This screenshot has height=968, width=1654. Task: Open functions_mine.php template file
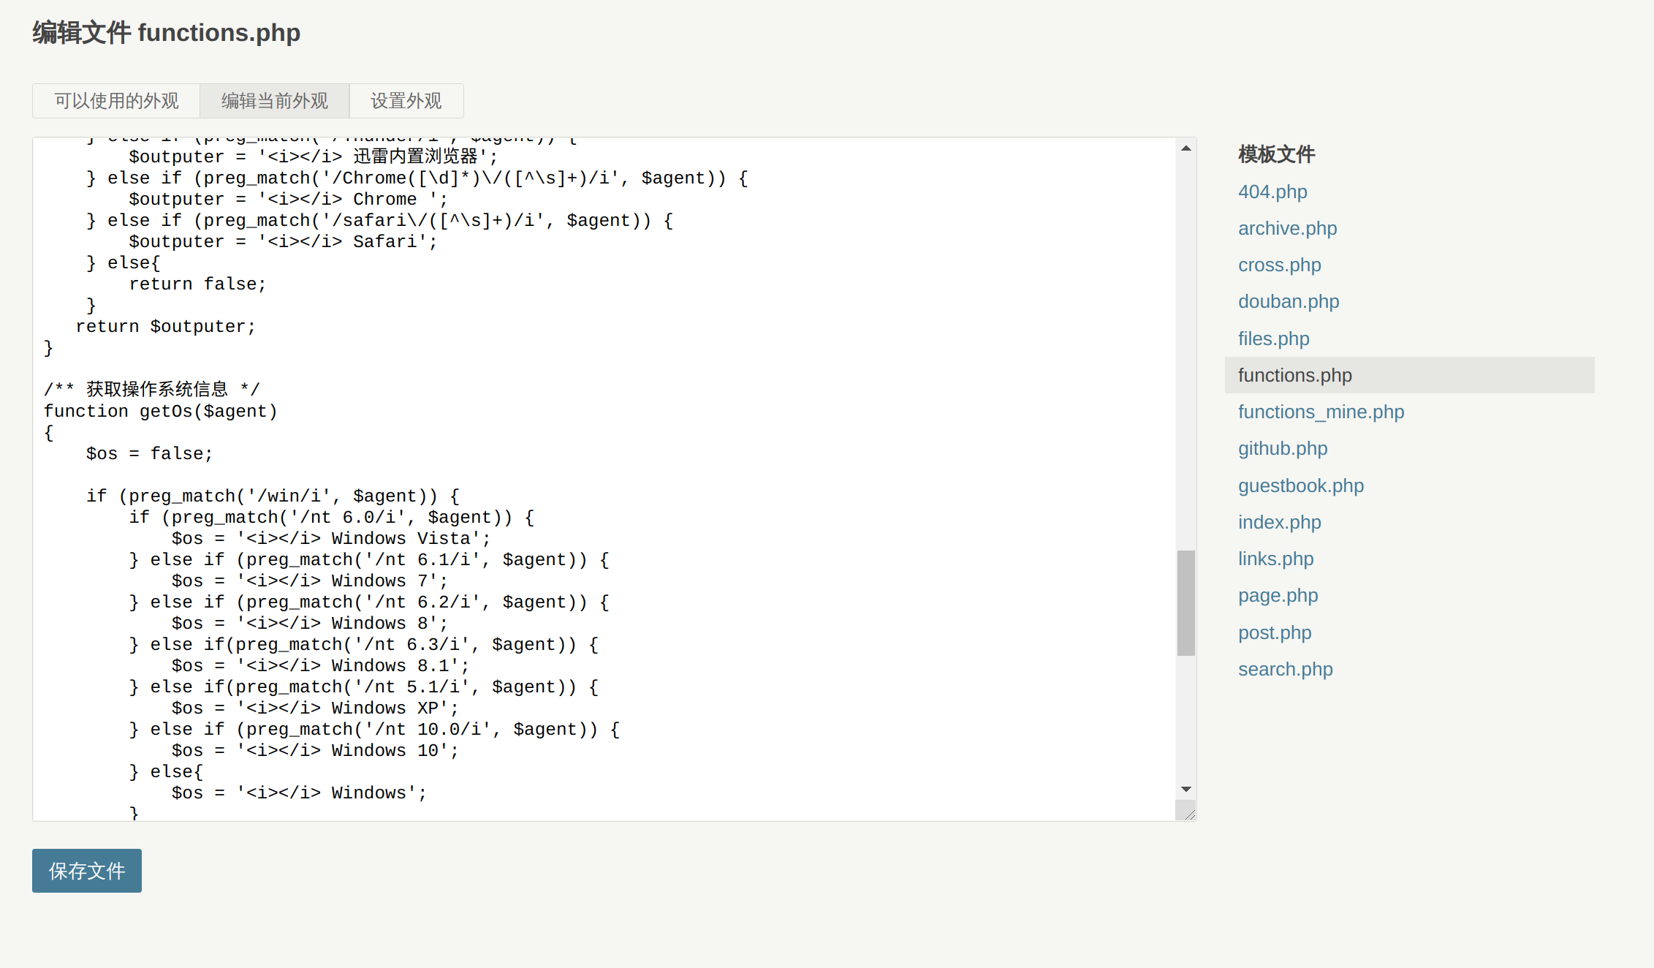1321,412
